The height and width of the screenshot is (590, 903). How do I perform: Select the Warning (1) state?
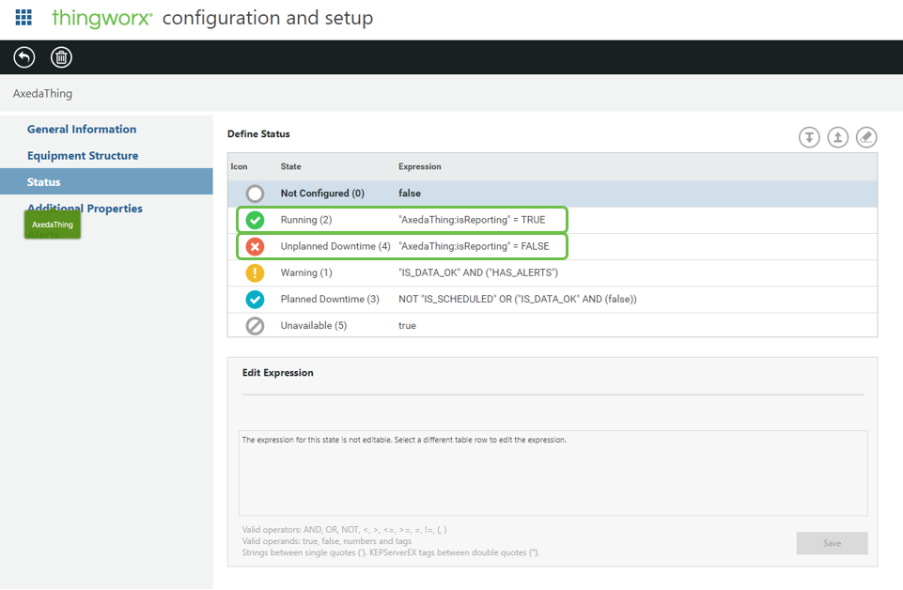coord(306,272)
